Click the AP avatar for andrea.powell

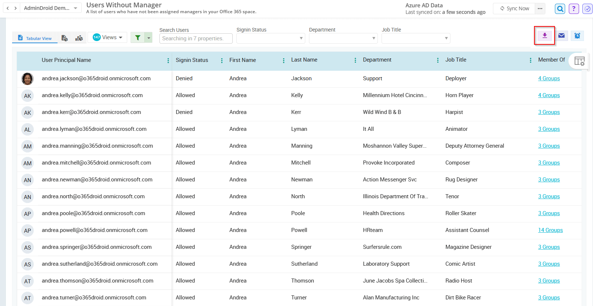pyautogui.click(x=27, y=231)
